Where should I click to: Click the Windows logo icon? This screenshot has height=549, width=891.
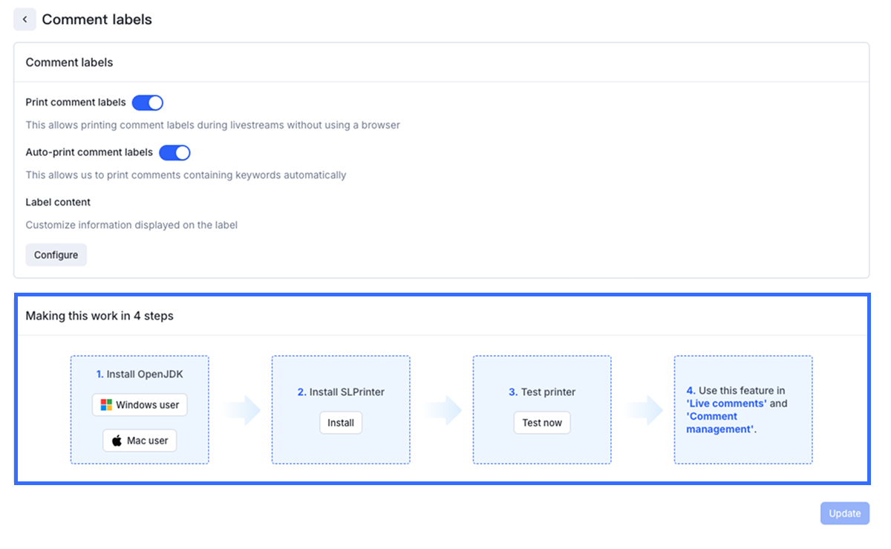pyautogui.click(x=106, y=405)
